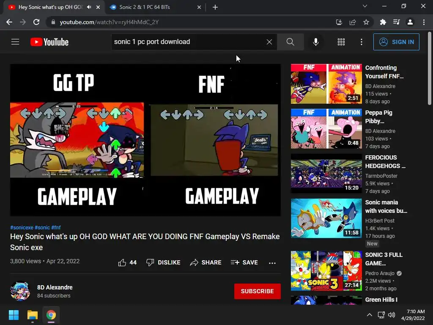
Task: Save the video to a playlist
Action: click(244, 262)
